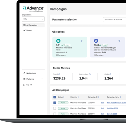
Task: Click the Benchmark: 2.0 text
Action: (61, 52)
